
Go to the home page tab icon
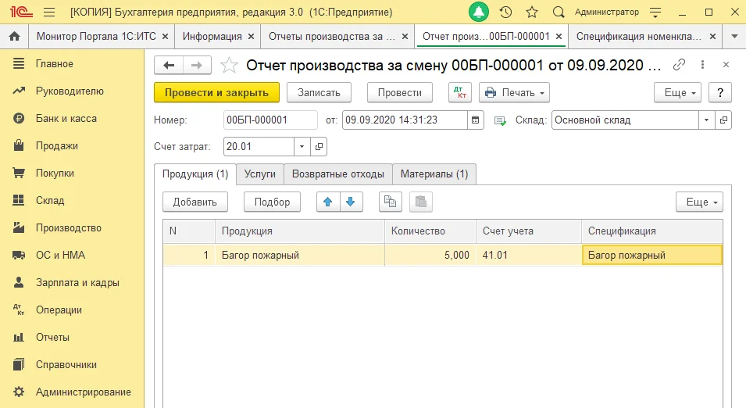pos(14,36)
